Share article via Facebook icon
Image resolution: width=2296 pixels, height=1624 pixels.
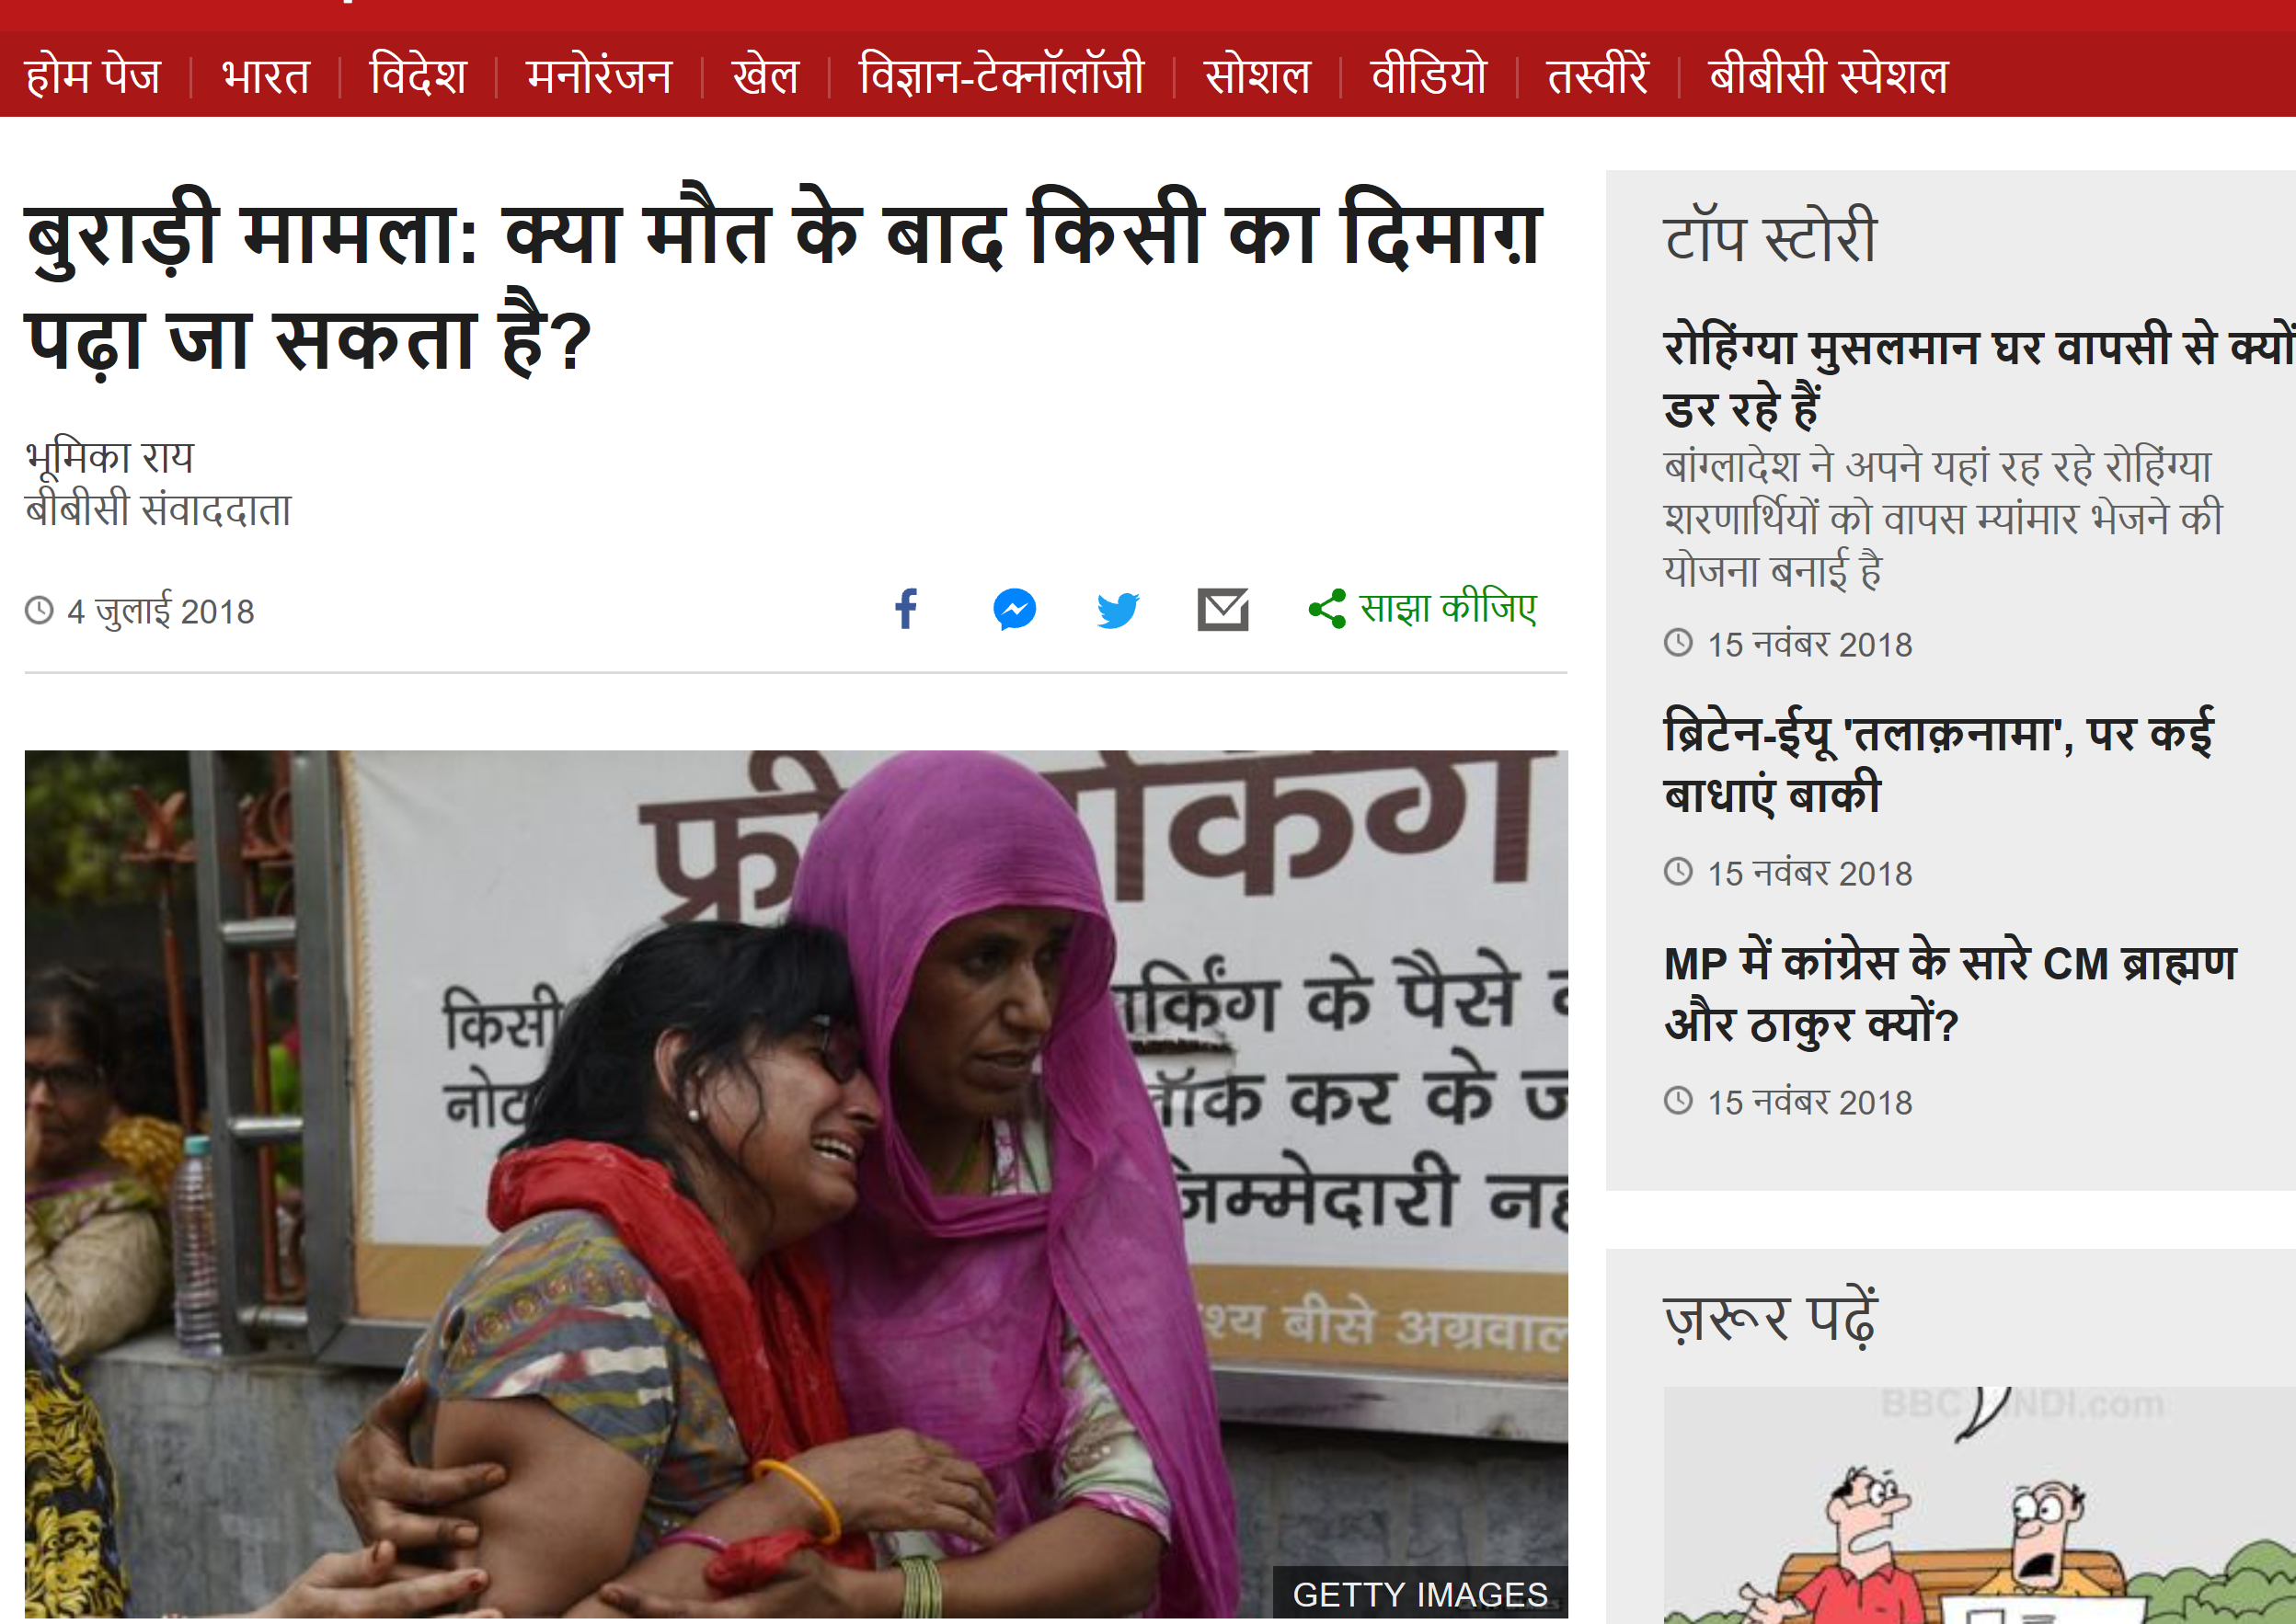pos(906,609)
